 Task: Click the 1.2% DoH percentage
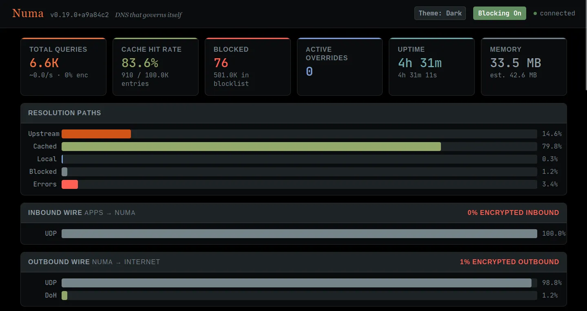[550, 296]
